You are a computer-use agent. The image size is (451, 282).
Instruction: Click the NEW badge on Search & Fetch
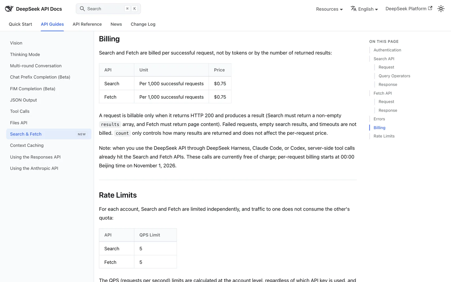[x=82, y=134]
